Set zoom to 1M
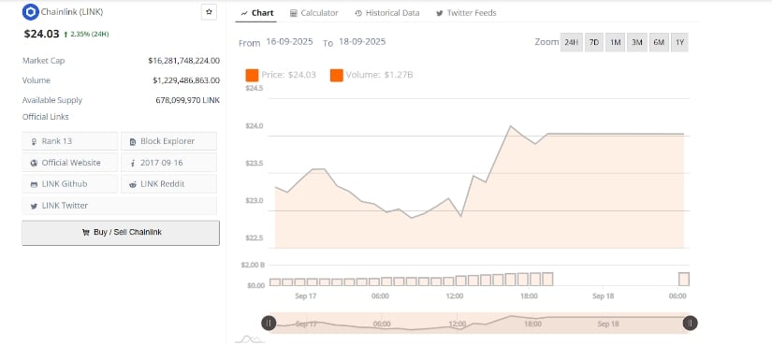 pos(616,42)
